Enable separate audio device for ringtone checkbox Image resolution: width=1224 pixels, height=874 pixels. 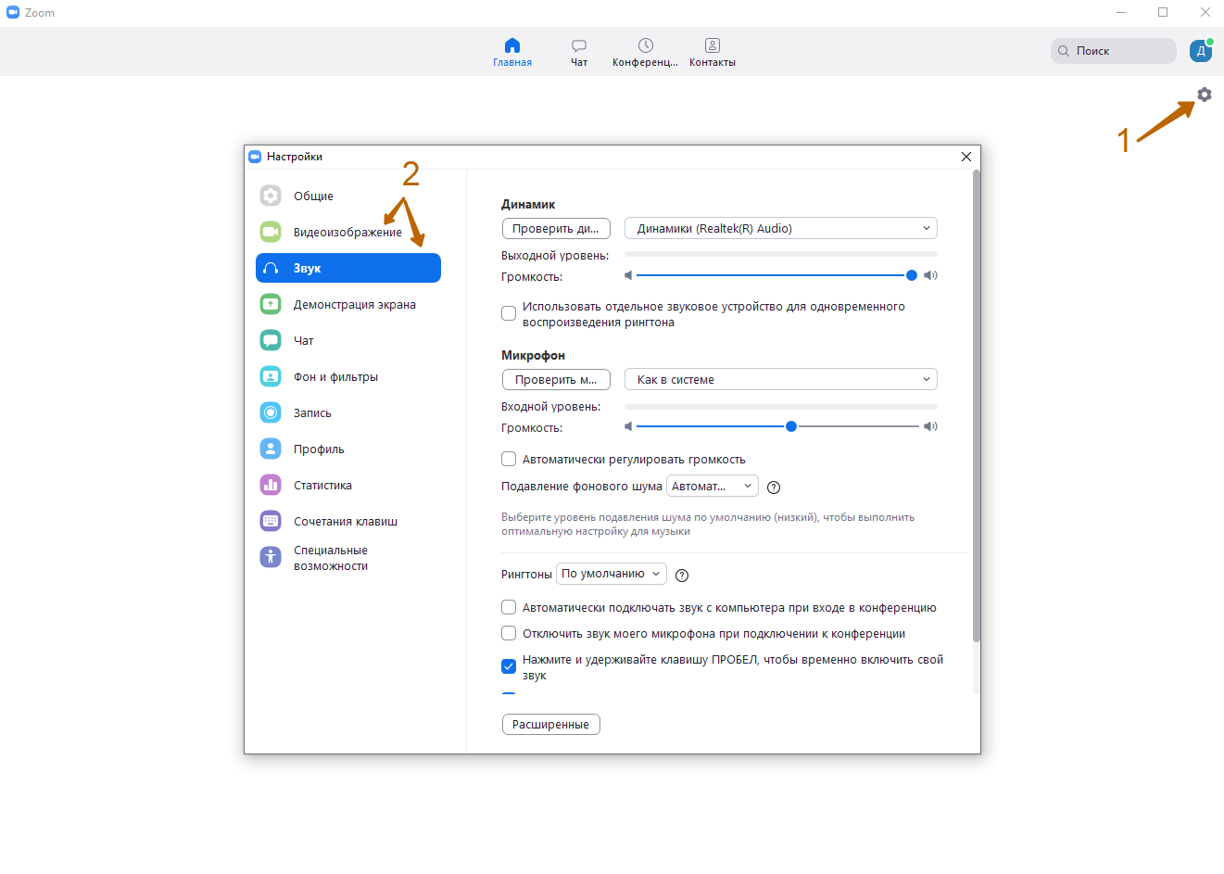509,313
